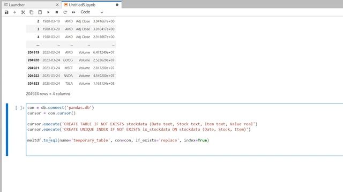Click the row index 204923
The image size is (343, 192).
click(x=33, y=84)
